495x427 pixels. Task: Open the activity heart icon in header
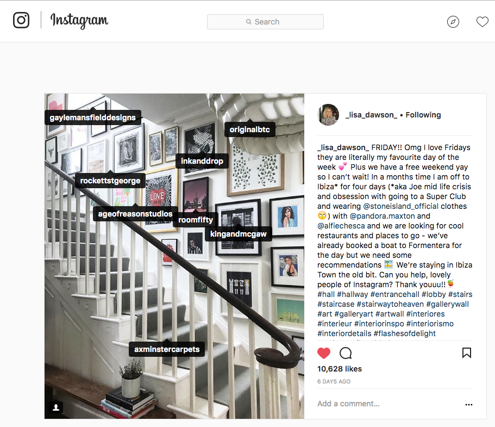(483, 22)
